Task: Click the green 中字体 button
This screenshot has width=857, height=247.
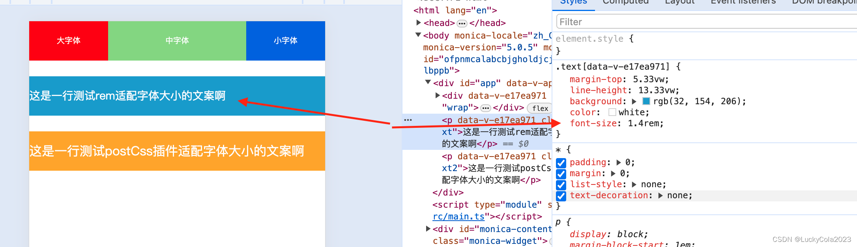Action: [177, 41]
